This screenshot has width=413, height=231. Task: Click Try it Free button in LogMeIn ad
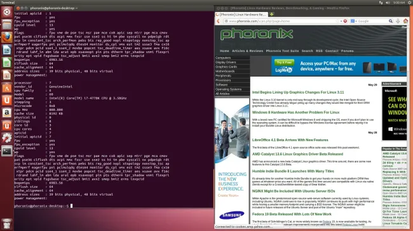(x=284, y=63)
